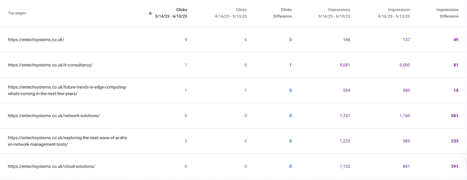Click the 9 clicks value for homepage
467x180 pixels.
(186, 40)
